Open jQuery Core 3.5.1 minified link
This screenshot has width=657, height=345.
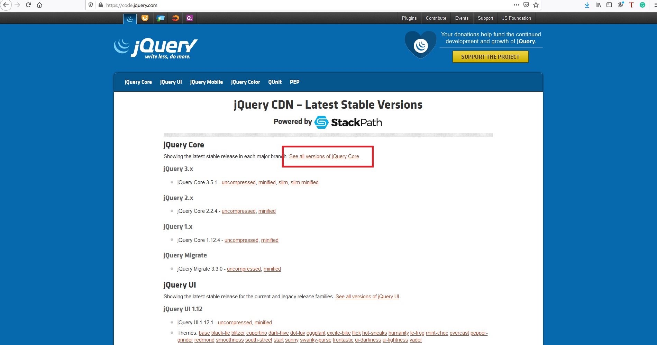pos(267,182)
